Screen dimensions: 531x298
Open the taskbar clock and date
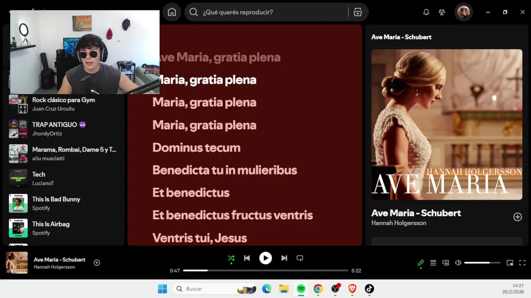point(514,288)
